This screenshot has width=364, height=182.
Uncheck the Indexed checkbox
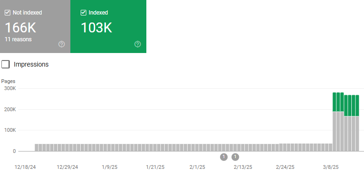pyautogui.click(x=83, y=13)
